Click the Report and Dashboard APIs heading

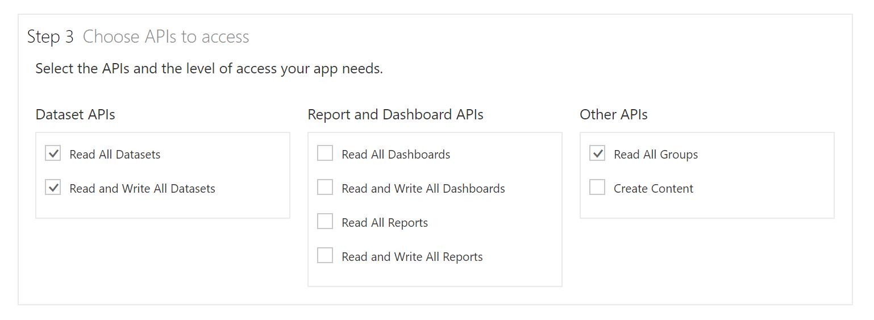click(395, 115)
